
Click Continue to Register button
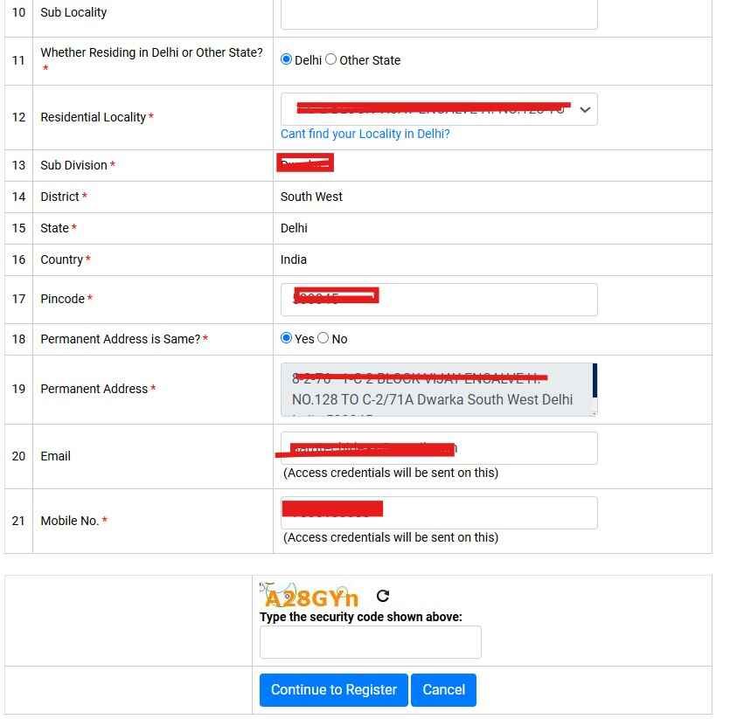(x=333, y=689)
